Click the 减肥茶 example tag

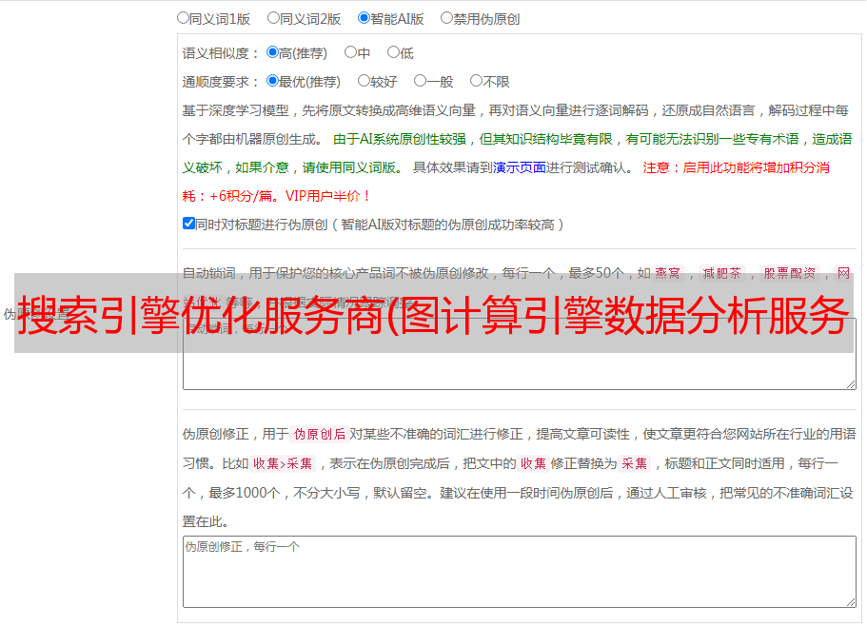tap(722, 273)
